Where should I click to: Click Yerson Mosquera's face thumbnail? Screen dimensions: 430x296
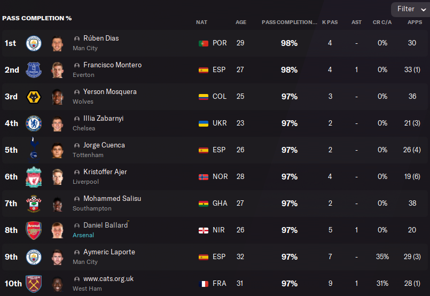coord(57,97)
